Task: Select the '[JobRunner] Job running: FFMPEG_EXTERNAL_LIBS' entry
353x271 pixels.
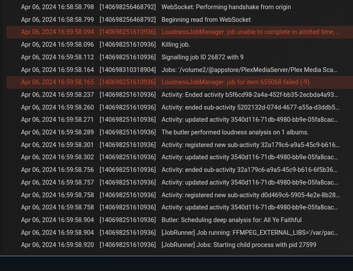Action: point(249,233)
